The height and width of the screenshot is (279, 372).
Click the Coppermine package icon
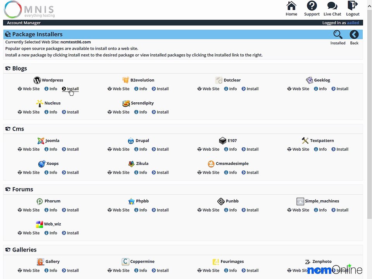125,262
